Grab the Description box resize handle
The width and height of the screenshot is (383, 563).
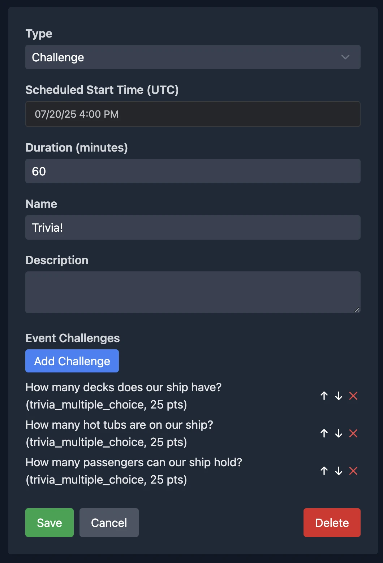point(357,310)
